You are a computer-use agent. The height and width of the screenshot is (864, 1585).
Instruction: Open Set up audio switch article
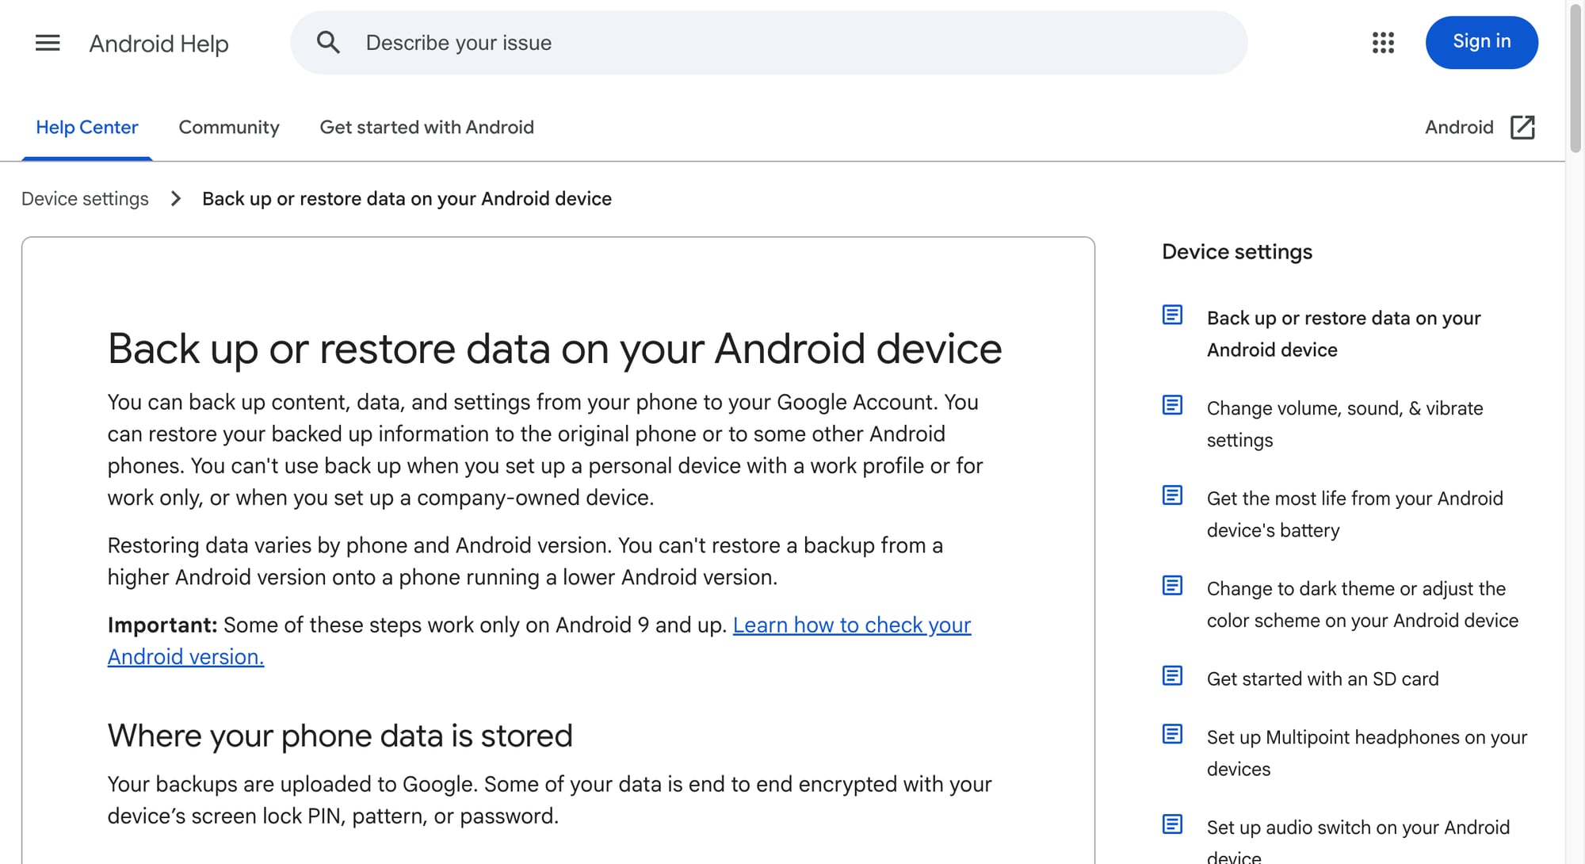pyautogui.click(x=1358, y=840)
